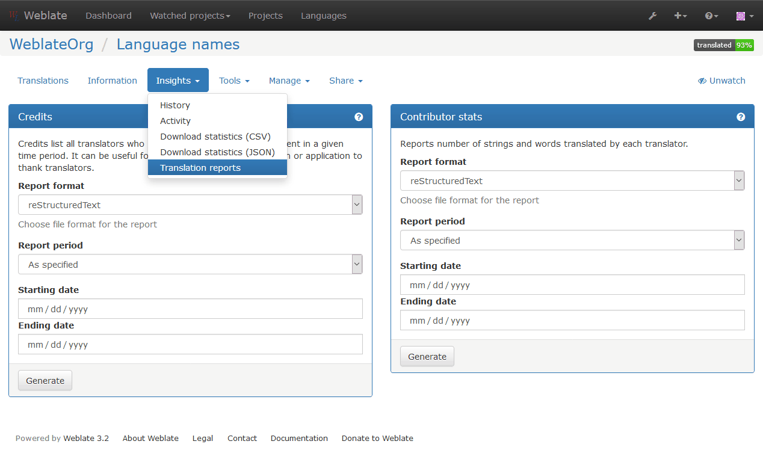The height and width of the screenshot is (450, 763).
Task: Open the About Weblate footer link
Action: coord(150,438)
